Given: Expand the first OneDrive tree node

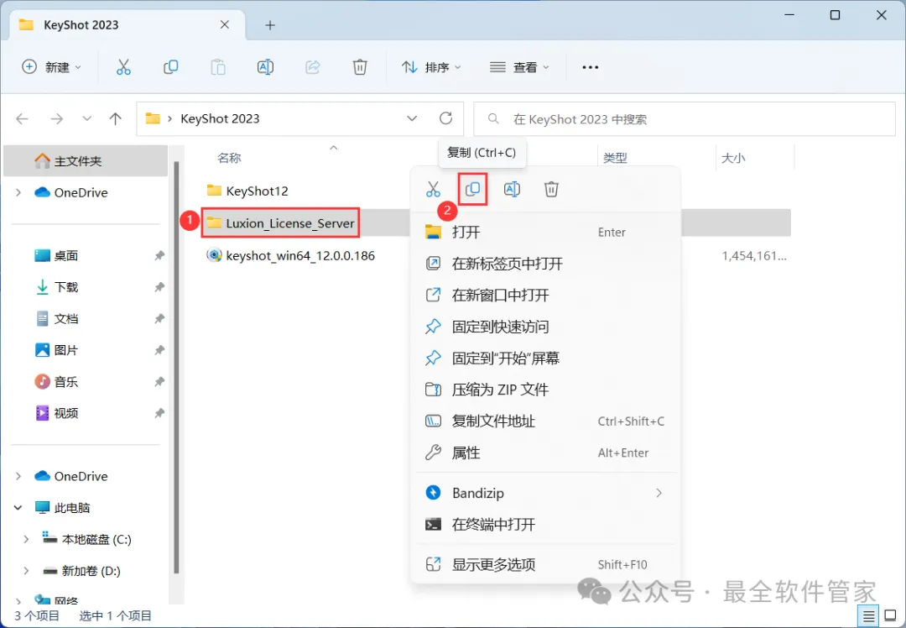Looking at the screenshot, I should pyautogui.click(x=18, y=192).
